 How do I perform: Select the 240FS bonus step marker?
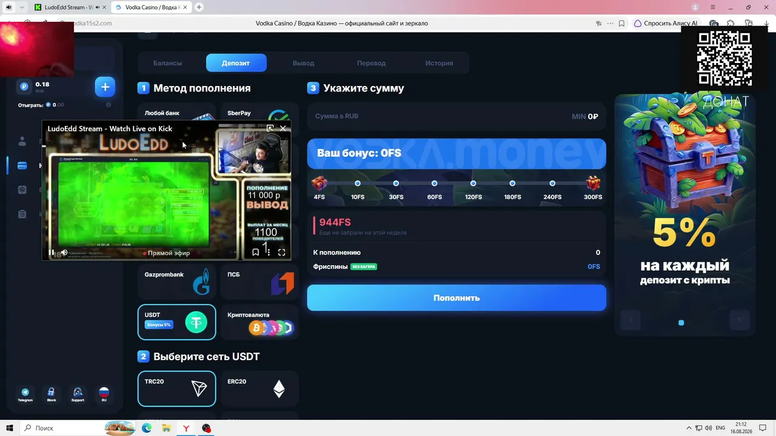pos(552,183)
